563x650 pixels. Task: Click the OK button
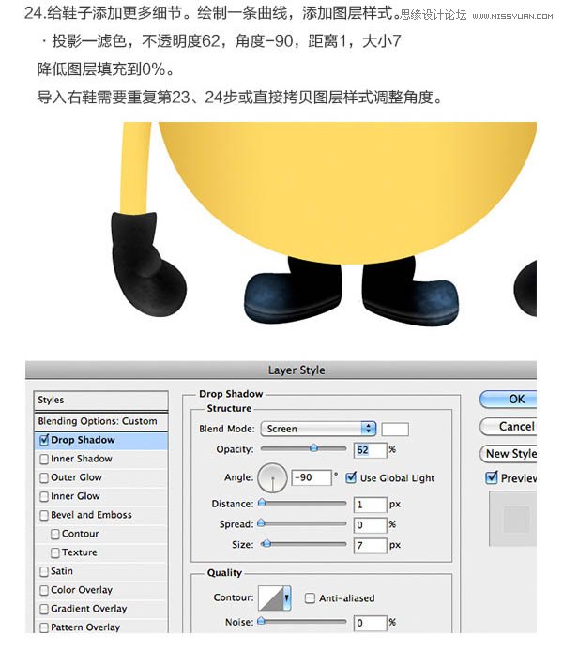tap(509, 400)
